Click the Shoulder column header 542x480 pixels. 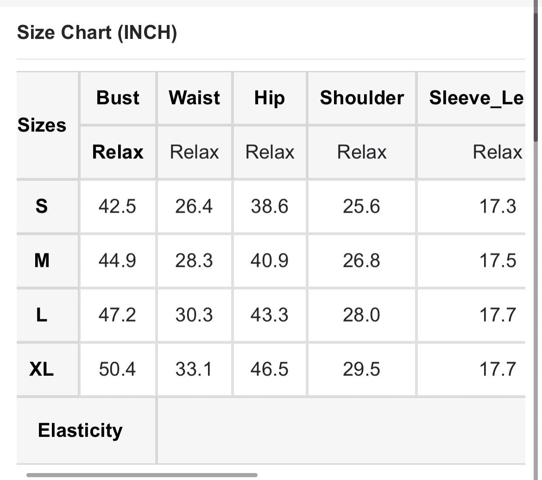(x=362, y=98)
